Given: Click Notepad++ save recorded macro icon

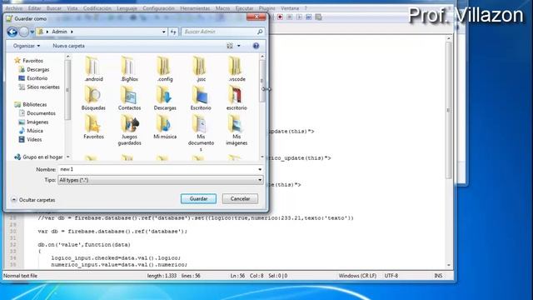Looking at the screenshot, I should (318, 17).
